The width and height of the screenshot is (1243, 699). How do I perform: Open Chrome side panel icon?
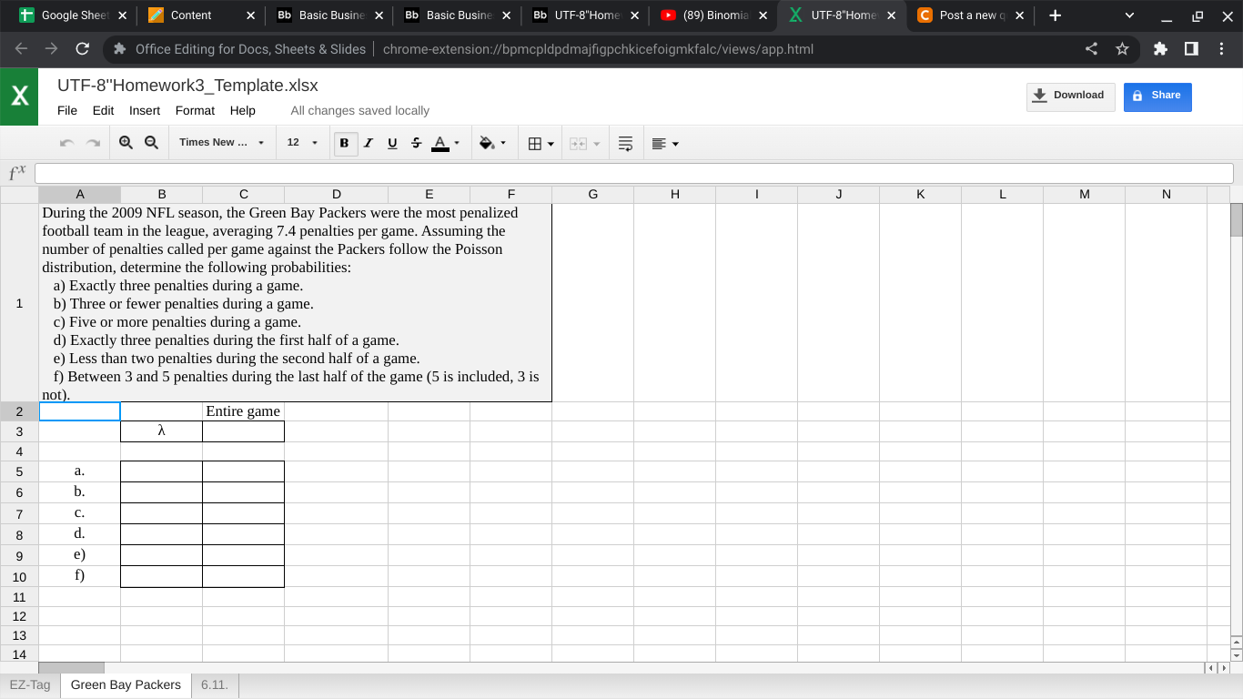point(1191,49)
